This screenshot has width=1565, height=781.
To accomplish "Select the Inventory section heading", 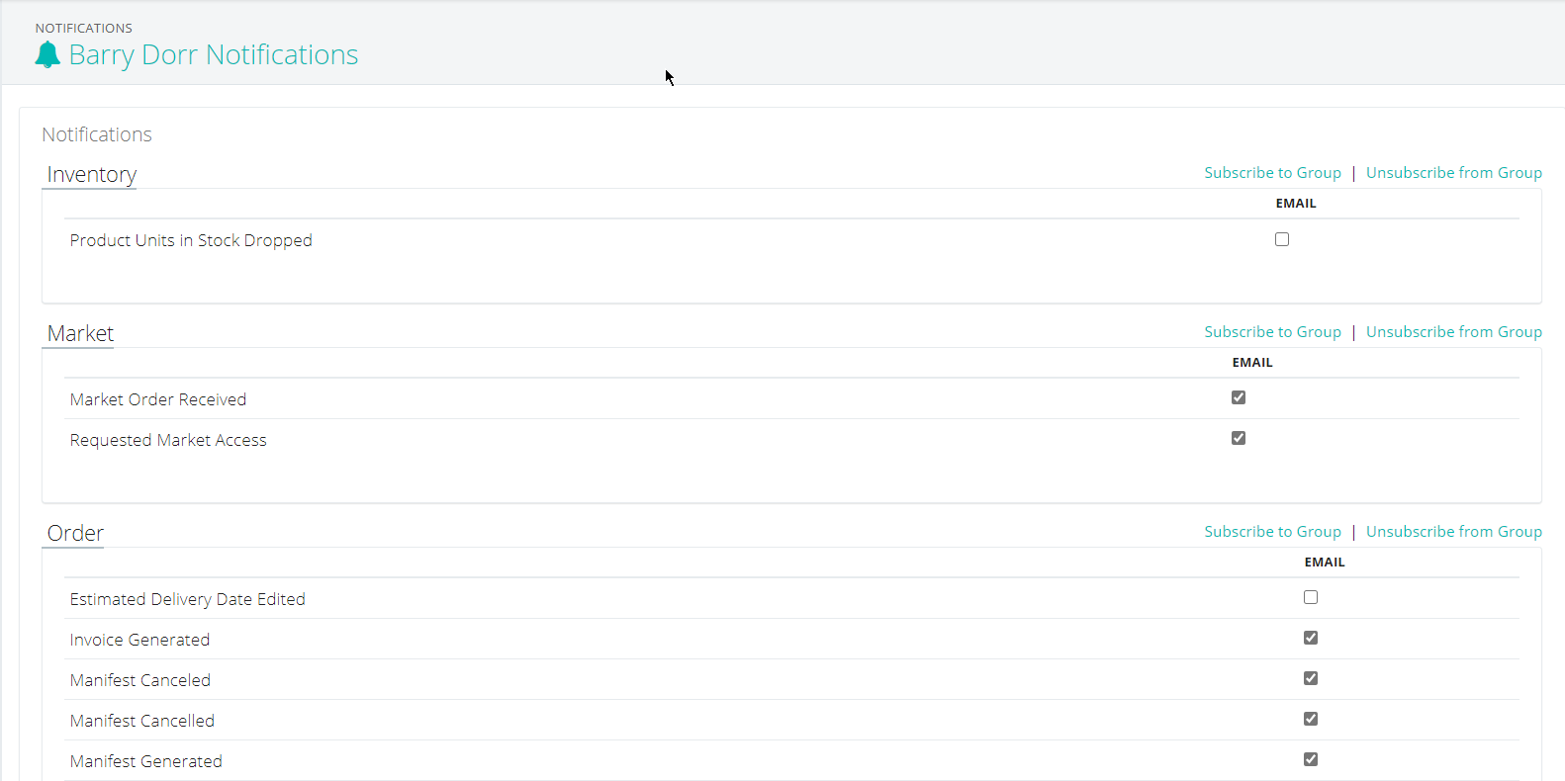I will click(x=92, y=175).
